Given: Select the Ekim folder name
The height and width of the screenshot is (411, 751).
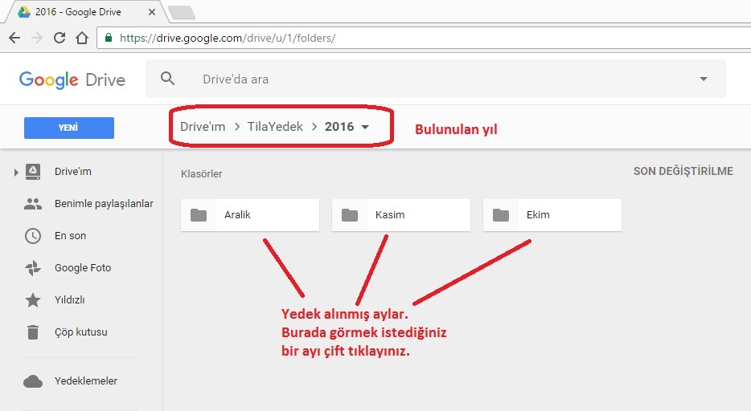Looking at the screenshot, I should pyautogui.click(x=538, y=214).
